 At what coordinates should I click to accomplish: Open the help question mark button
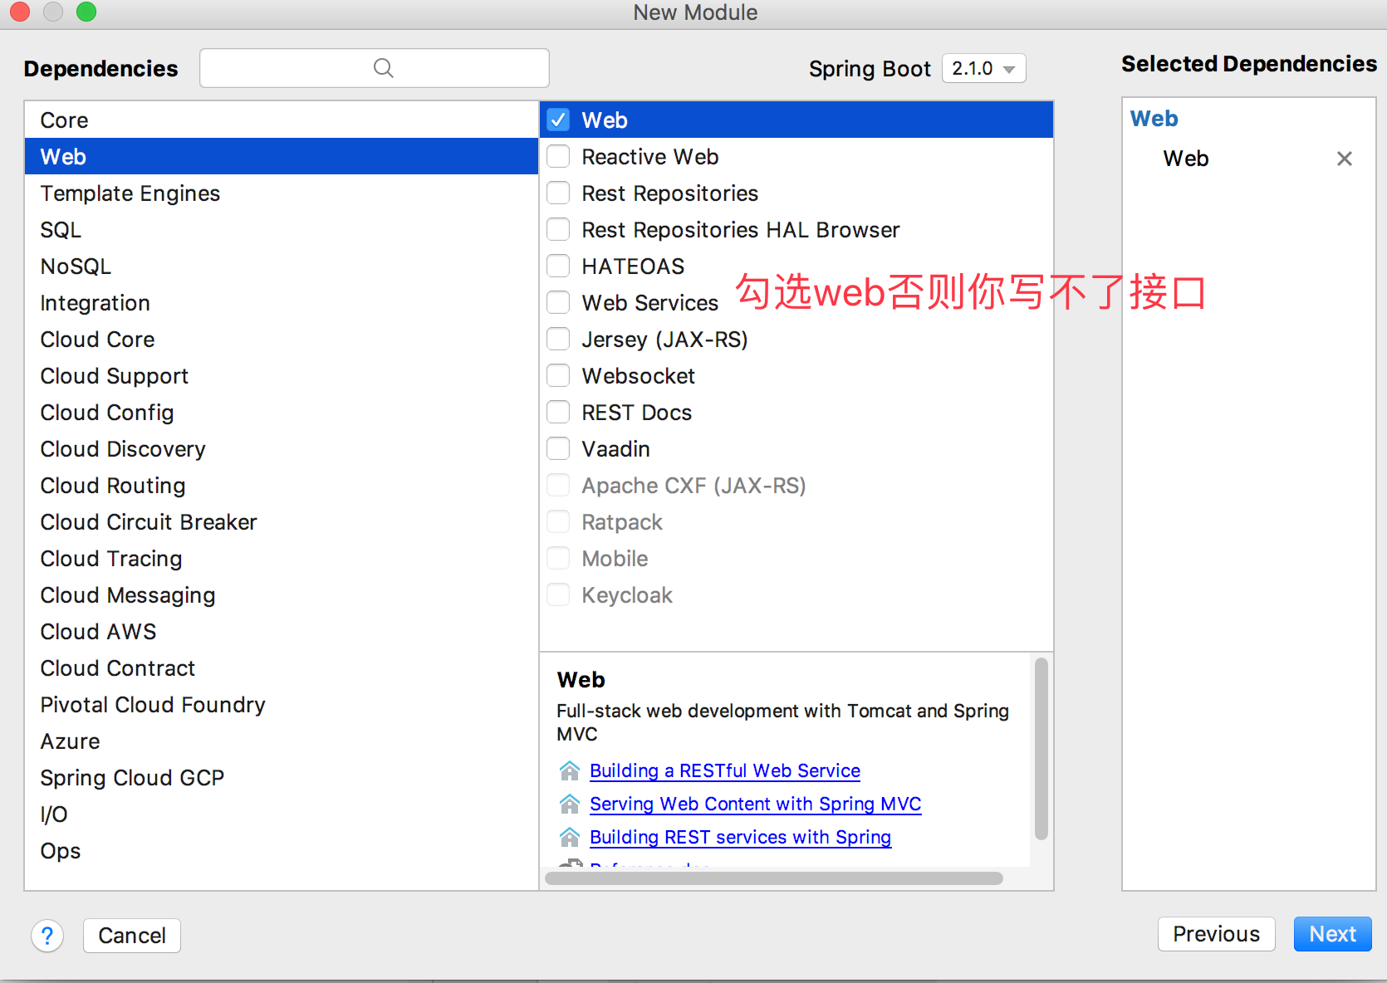coord(47,936)
